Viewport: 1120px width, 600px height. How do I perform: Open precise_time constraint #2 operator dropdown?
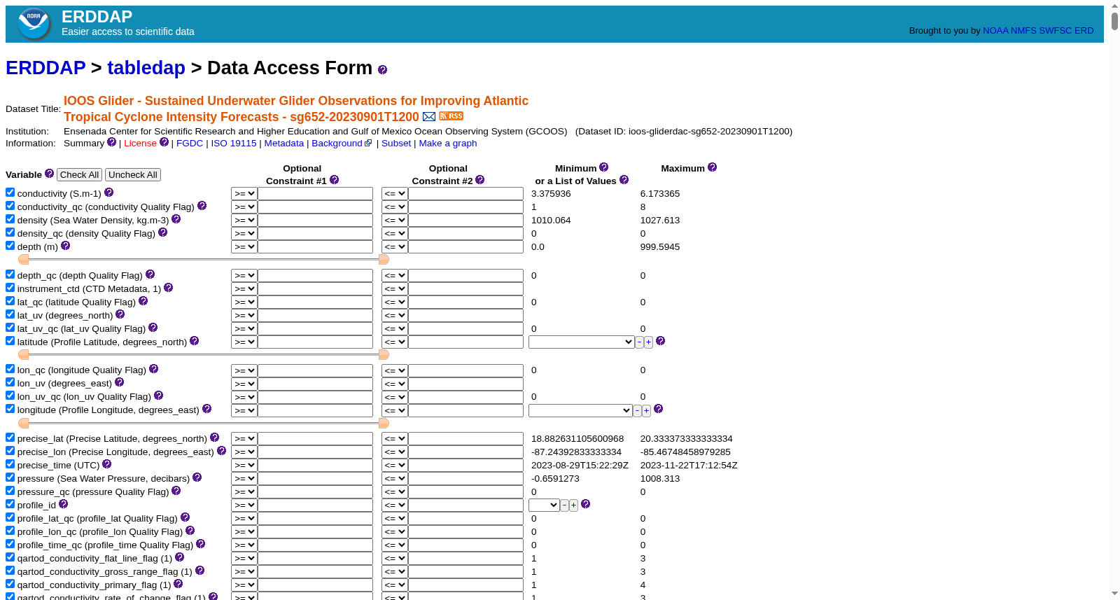coord(395,466)
